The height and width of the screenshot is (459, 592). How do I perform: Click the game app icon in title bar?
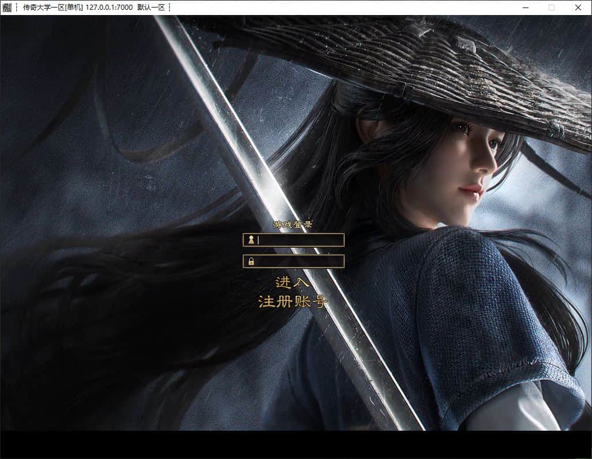click(x=7, y=7)
